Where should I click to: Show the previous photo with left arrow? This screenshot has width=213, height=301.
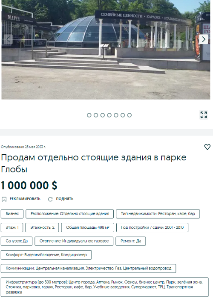[x=8, y=39]
